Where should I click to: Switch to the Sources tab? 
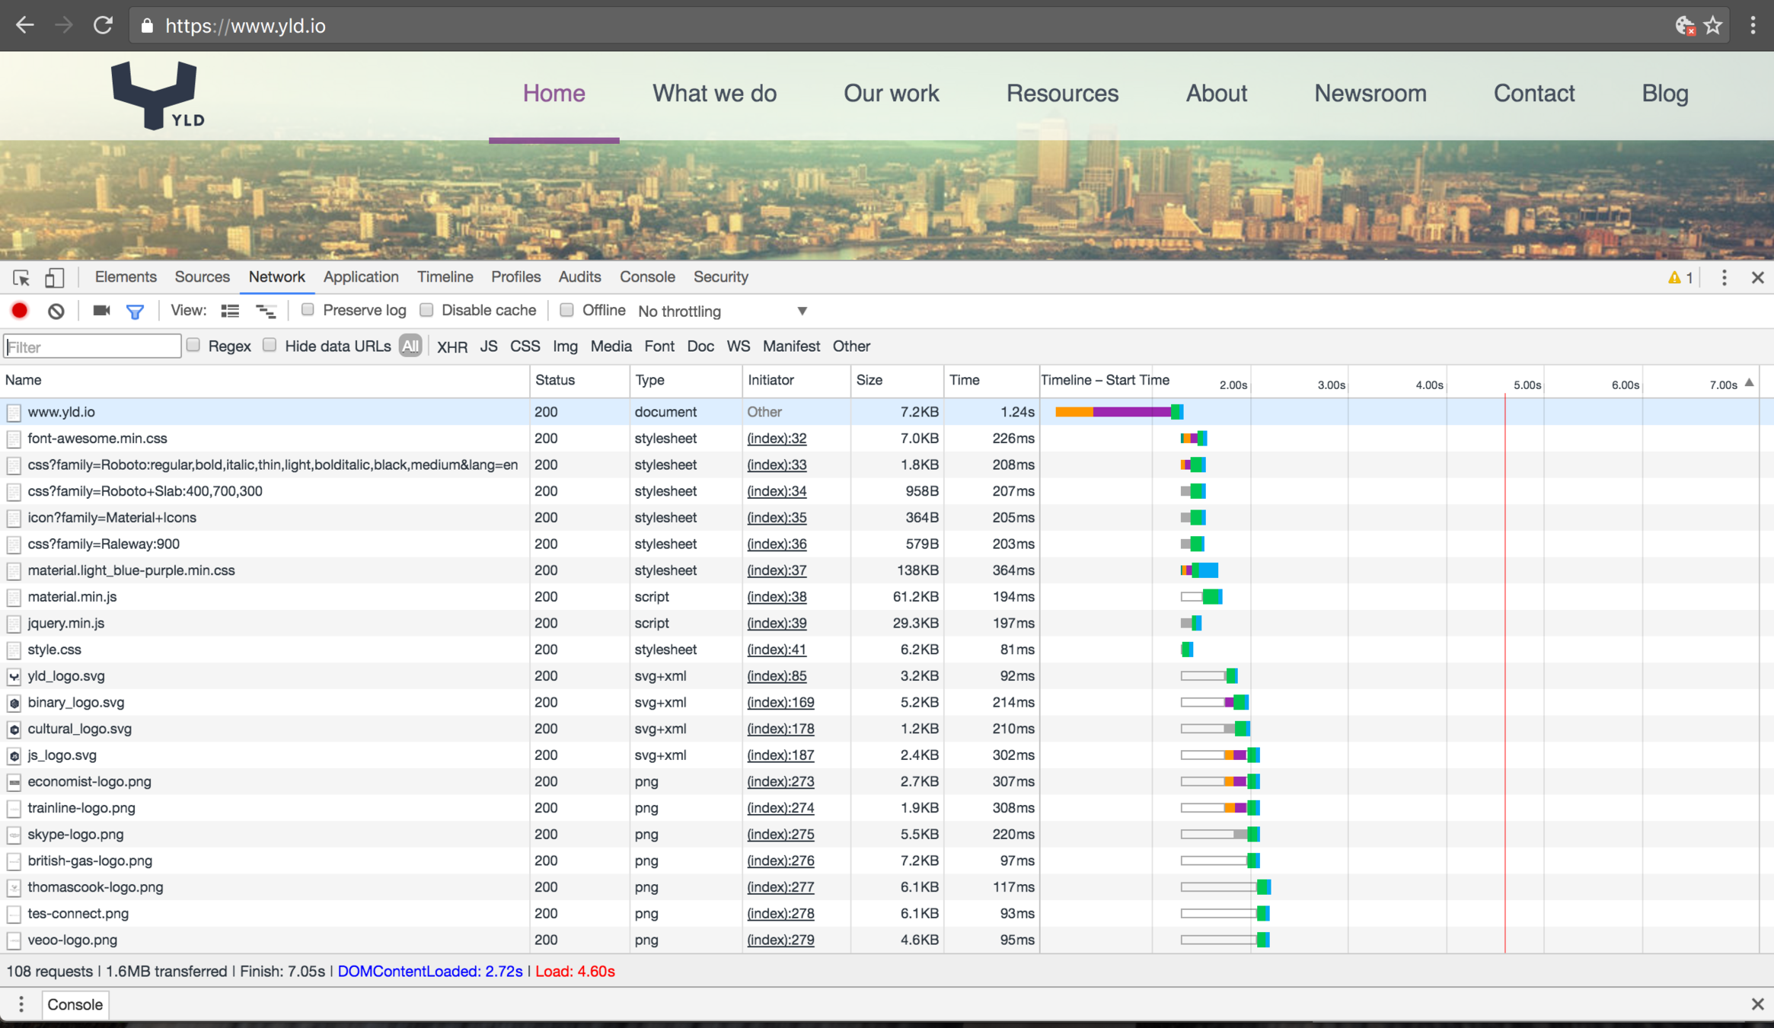point(202,277)
